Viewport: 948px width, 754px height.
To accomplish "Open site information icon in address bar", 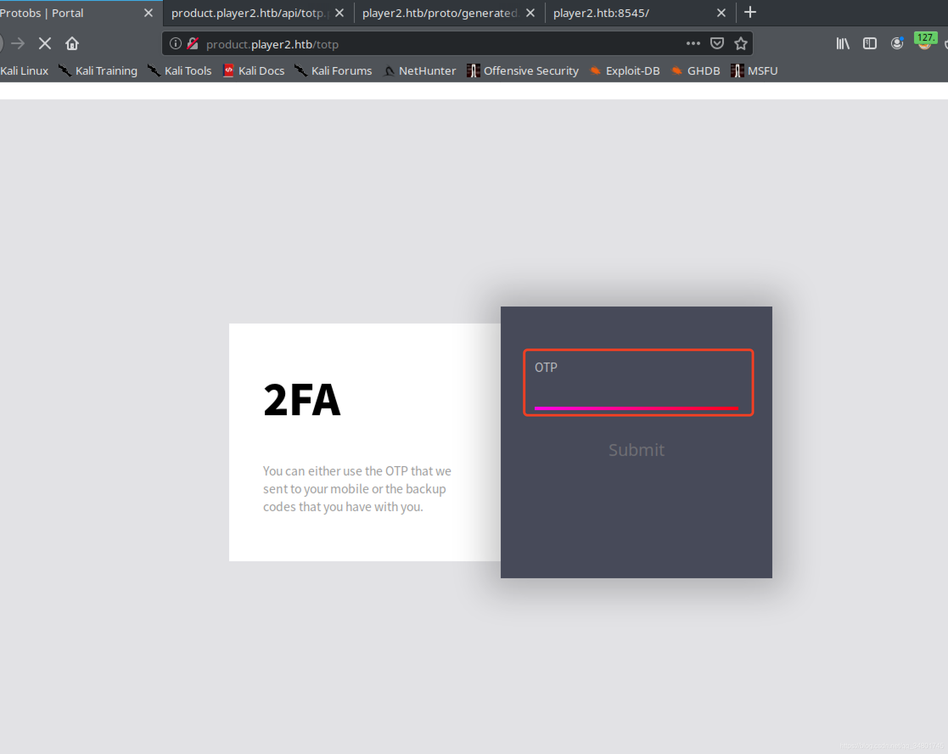I will (x=175, y=44).
